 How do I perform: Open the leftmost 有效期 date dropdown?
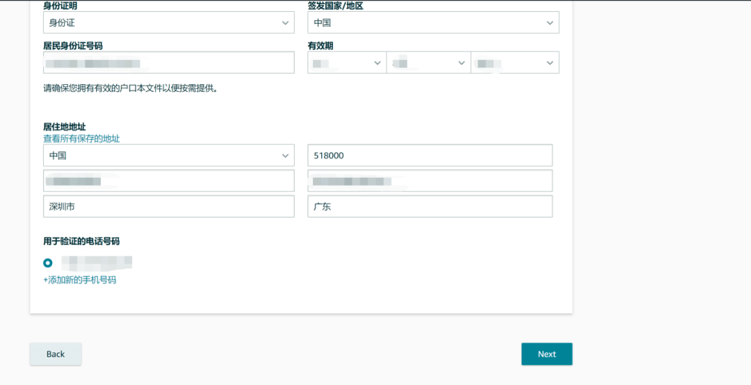346,63
